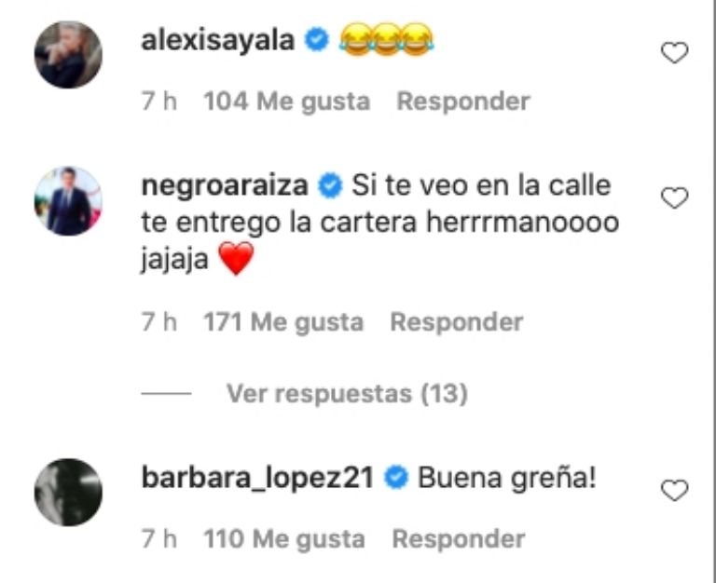Open alexisayala's profile picture
Screen dimensions: 716x583
coord(68,54)
